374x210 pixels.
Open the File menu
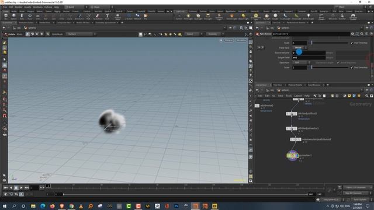pyautogui.click(x=5, y=7)
